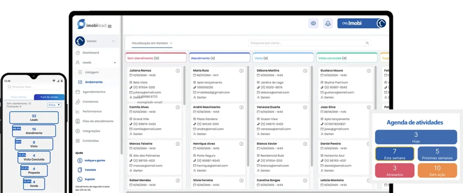Viewport: 463px width, 193px height.
Task: Open the notifications bell icon
Action: [328, 23]
